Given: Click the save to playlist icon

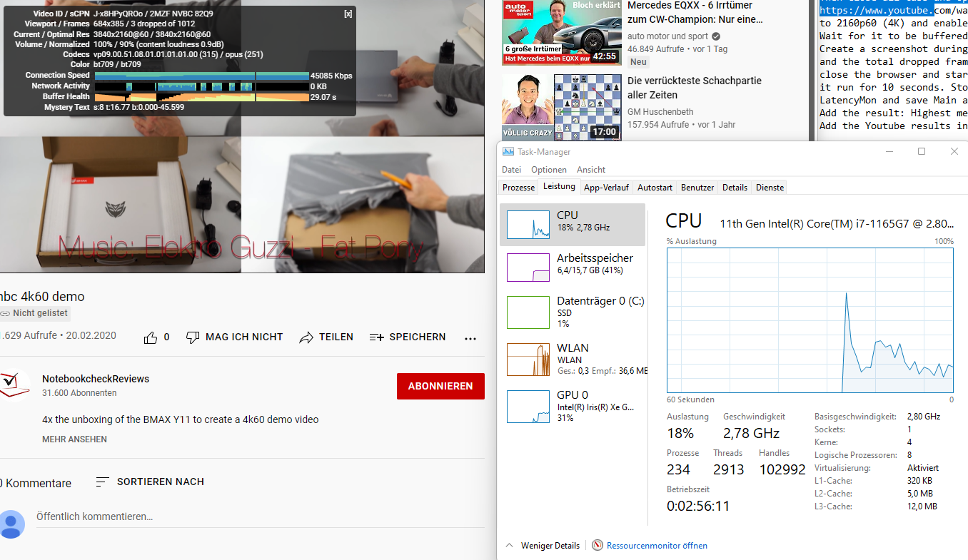Looking at the screenshot, I should click(x=376, y=337).
